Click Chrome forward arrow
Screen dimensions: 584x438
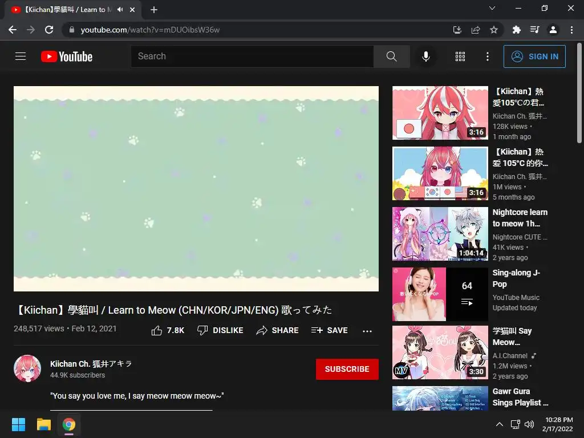pyautogui.click(x=31, y=30)
